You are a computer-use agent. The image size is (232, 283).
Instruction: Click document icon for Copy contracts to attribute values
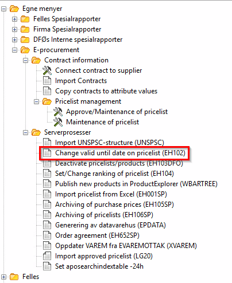click(x=47, y=91)
